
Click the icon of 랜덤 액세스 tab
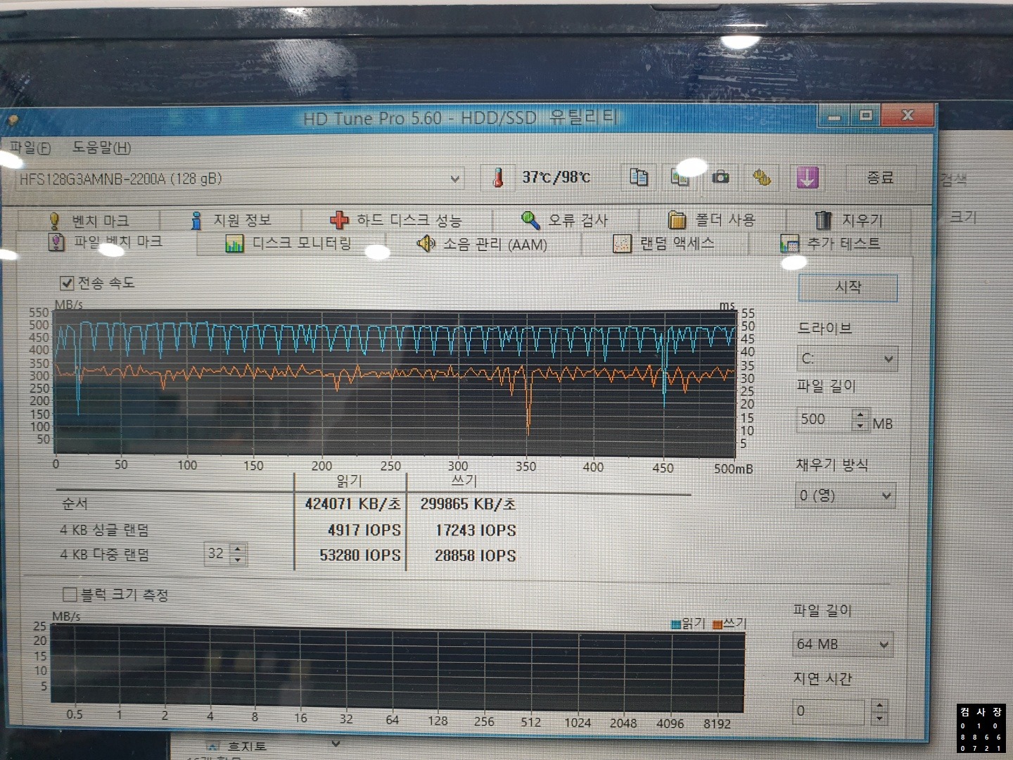point(622,244)
